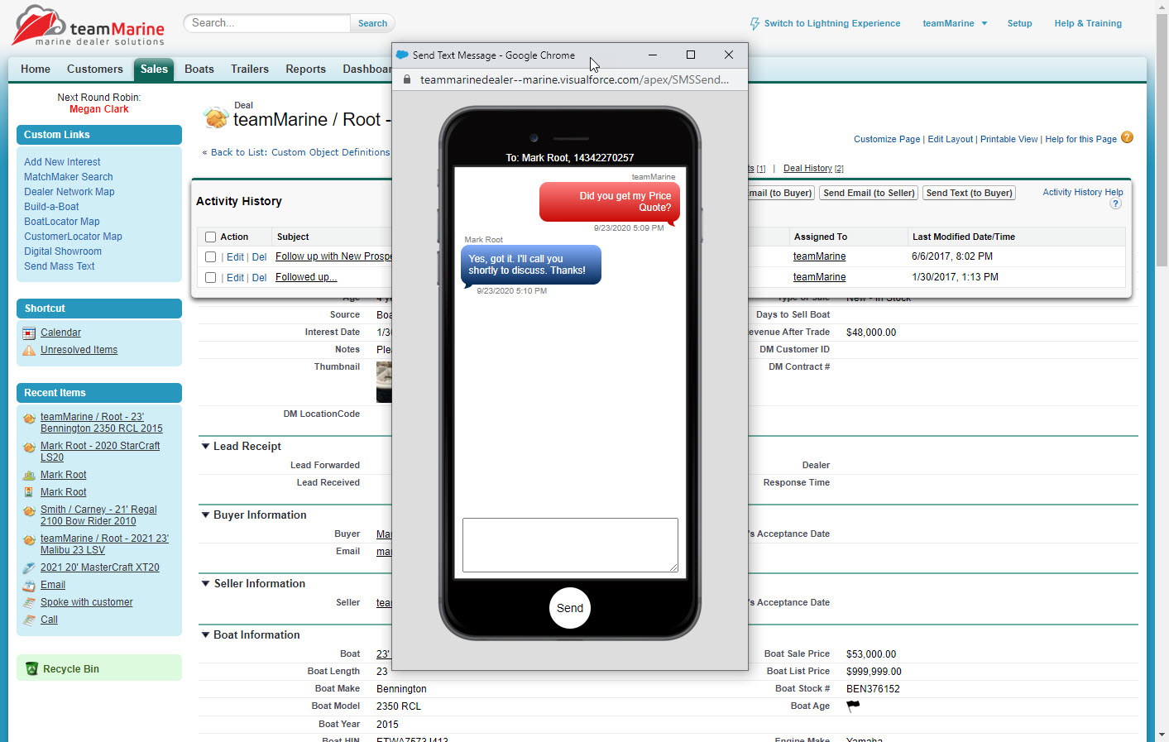Click the Unresolved Items warning icon
Screen dimensions: 1169x742
pyautogui.click(x=29, y=350)
